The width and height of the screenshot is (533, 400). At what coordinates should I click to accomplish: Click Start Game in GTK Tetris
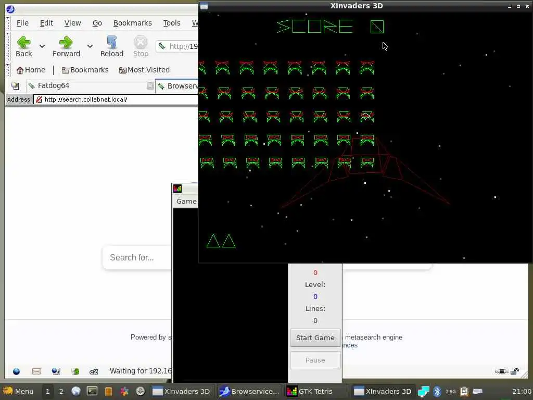pyautogui.click(x=315, y=337)
